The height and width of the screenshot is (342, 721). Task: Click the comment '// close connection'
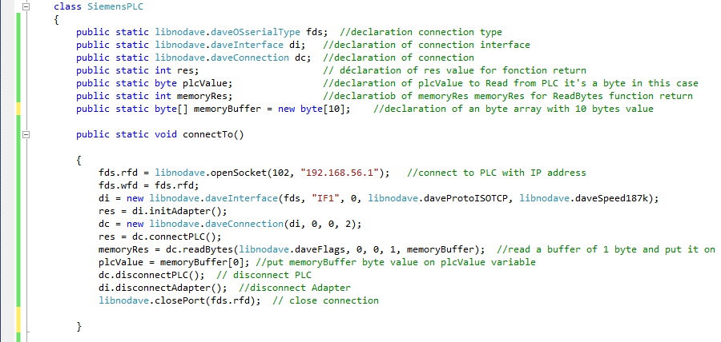(325, 301)
